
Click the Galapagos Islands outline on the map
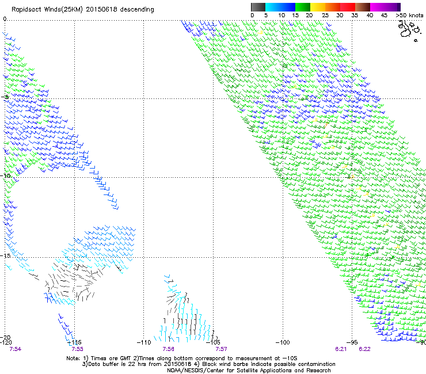click(x=409, y=30)
